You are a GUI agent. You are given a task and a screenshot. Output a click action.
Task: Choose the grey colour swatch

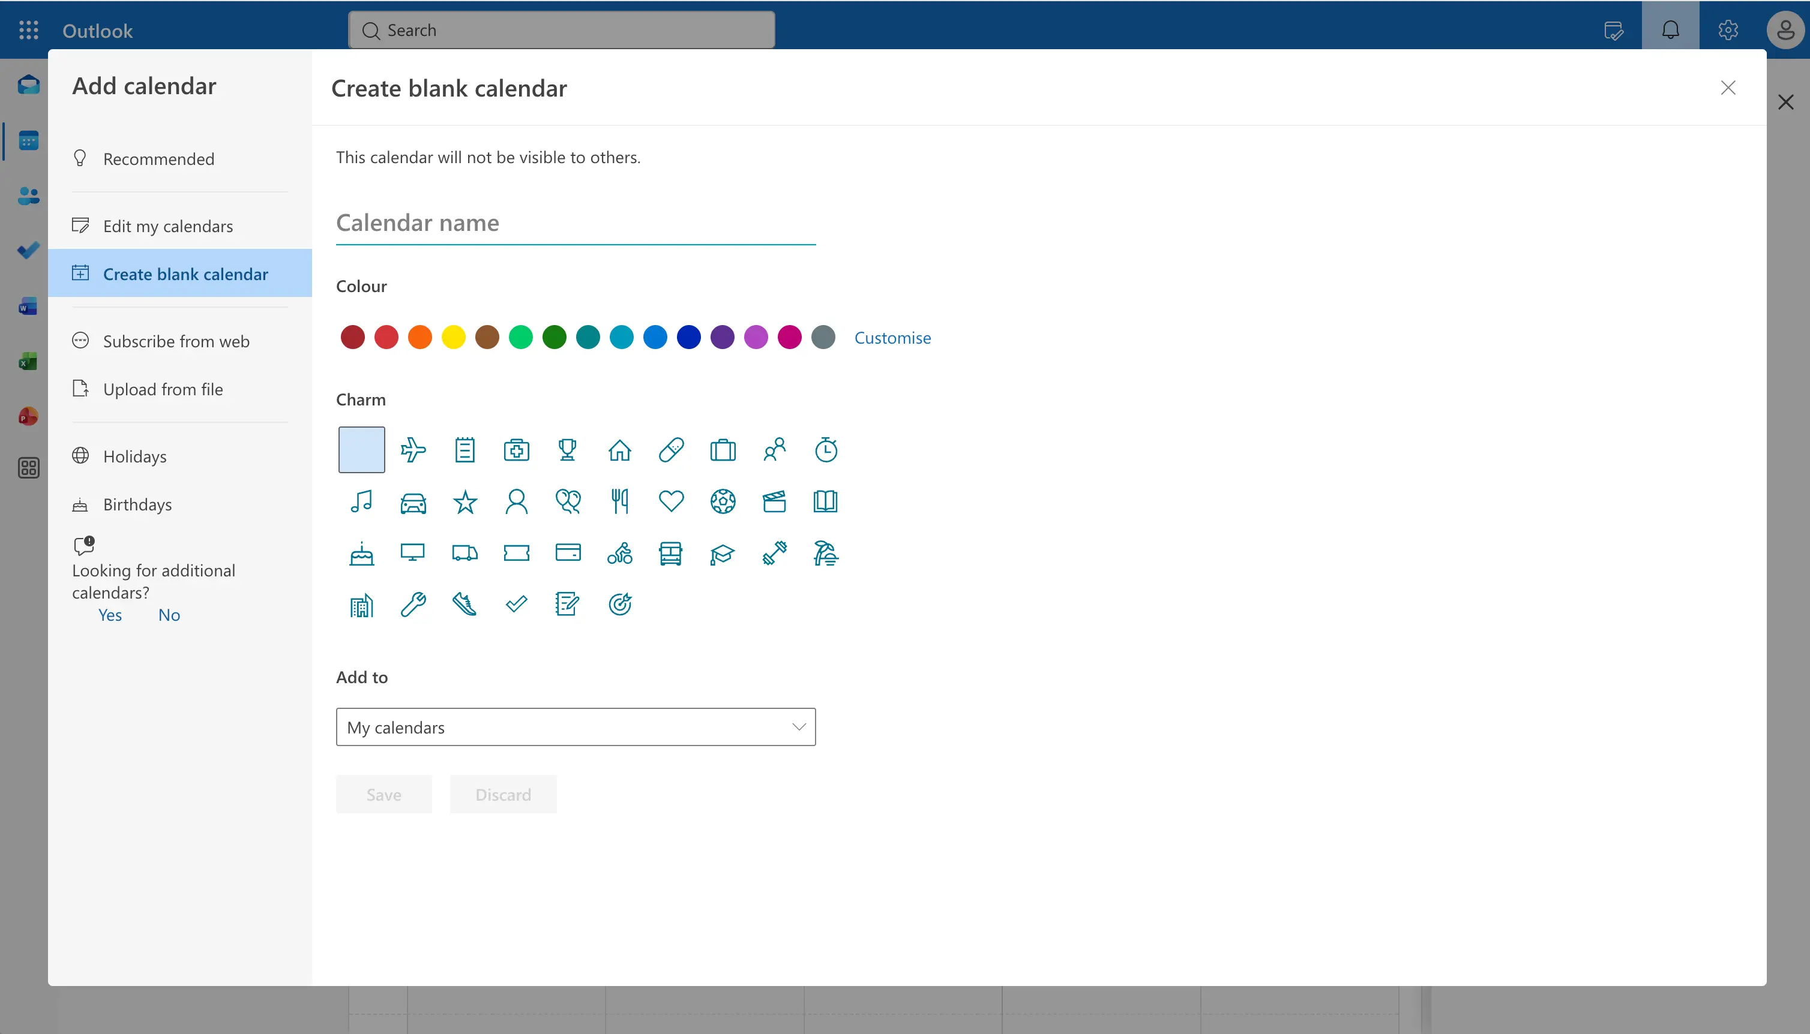(x=823, y=337)
